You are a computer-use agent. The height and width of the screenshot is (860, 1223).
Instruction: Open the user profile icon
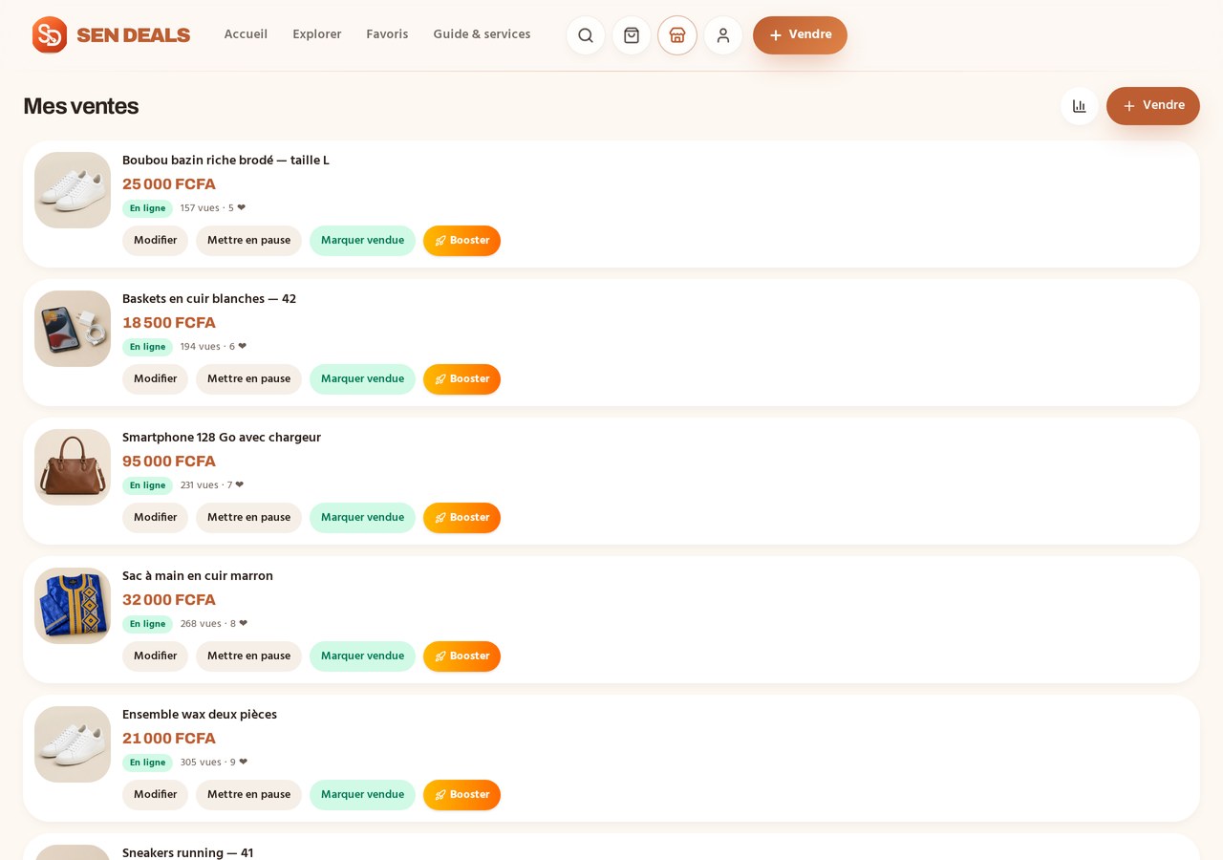723,35
